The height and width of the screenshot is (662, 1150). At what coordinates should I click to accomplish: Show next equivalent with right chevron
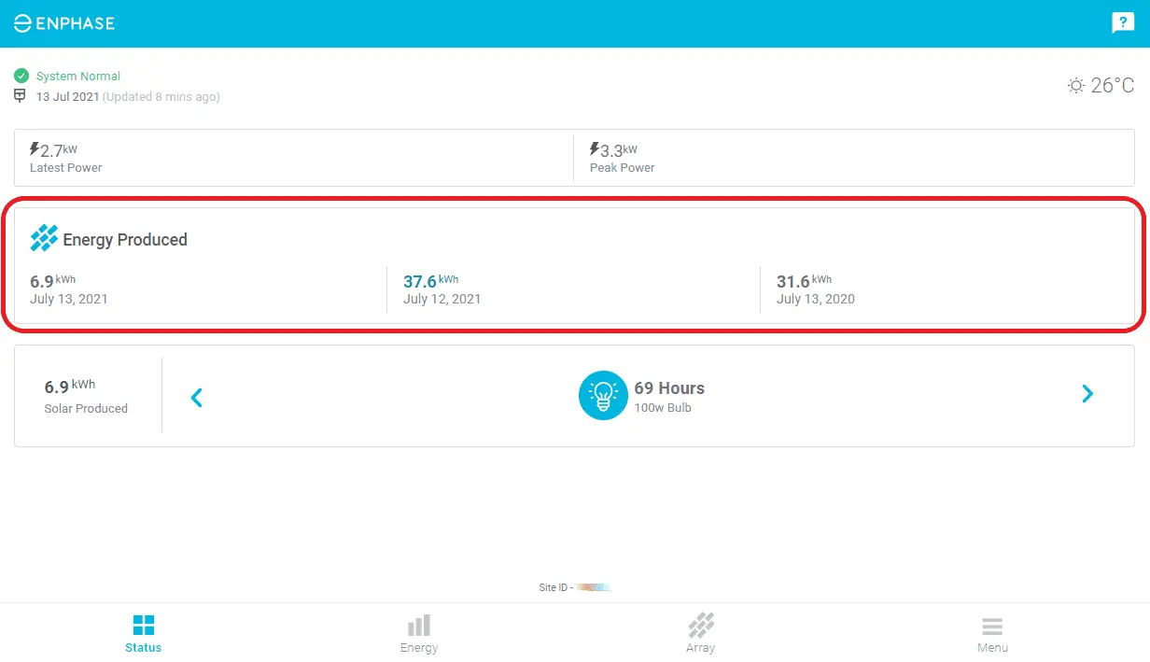[x=1087, y=394]
